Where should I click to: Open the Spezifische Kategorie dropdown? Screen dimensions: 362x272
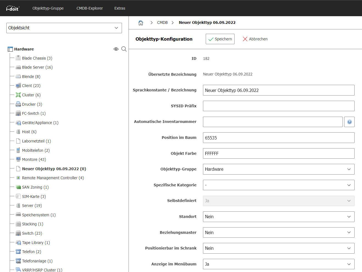[279, 185]
